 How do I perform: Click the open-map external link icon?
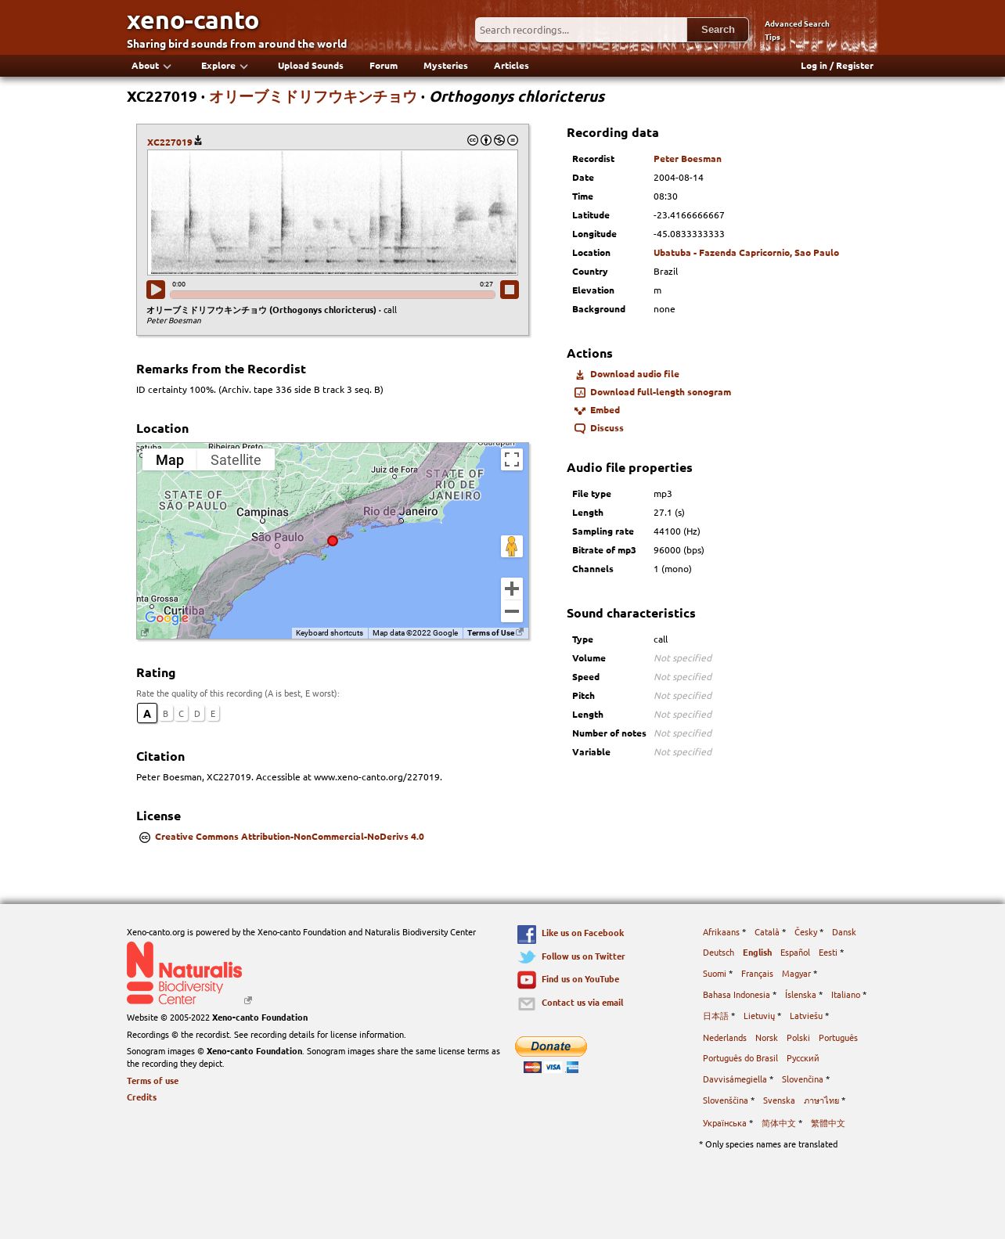145,632
